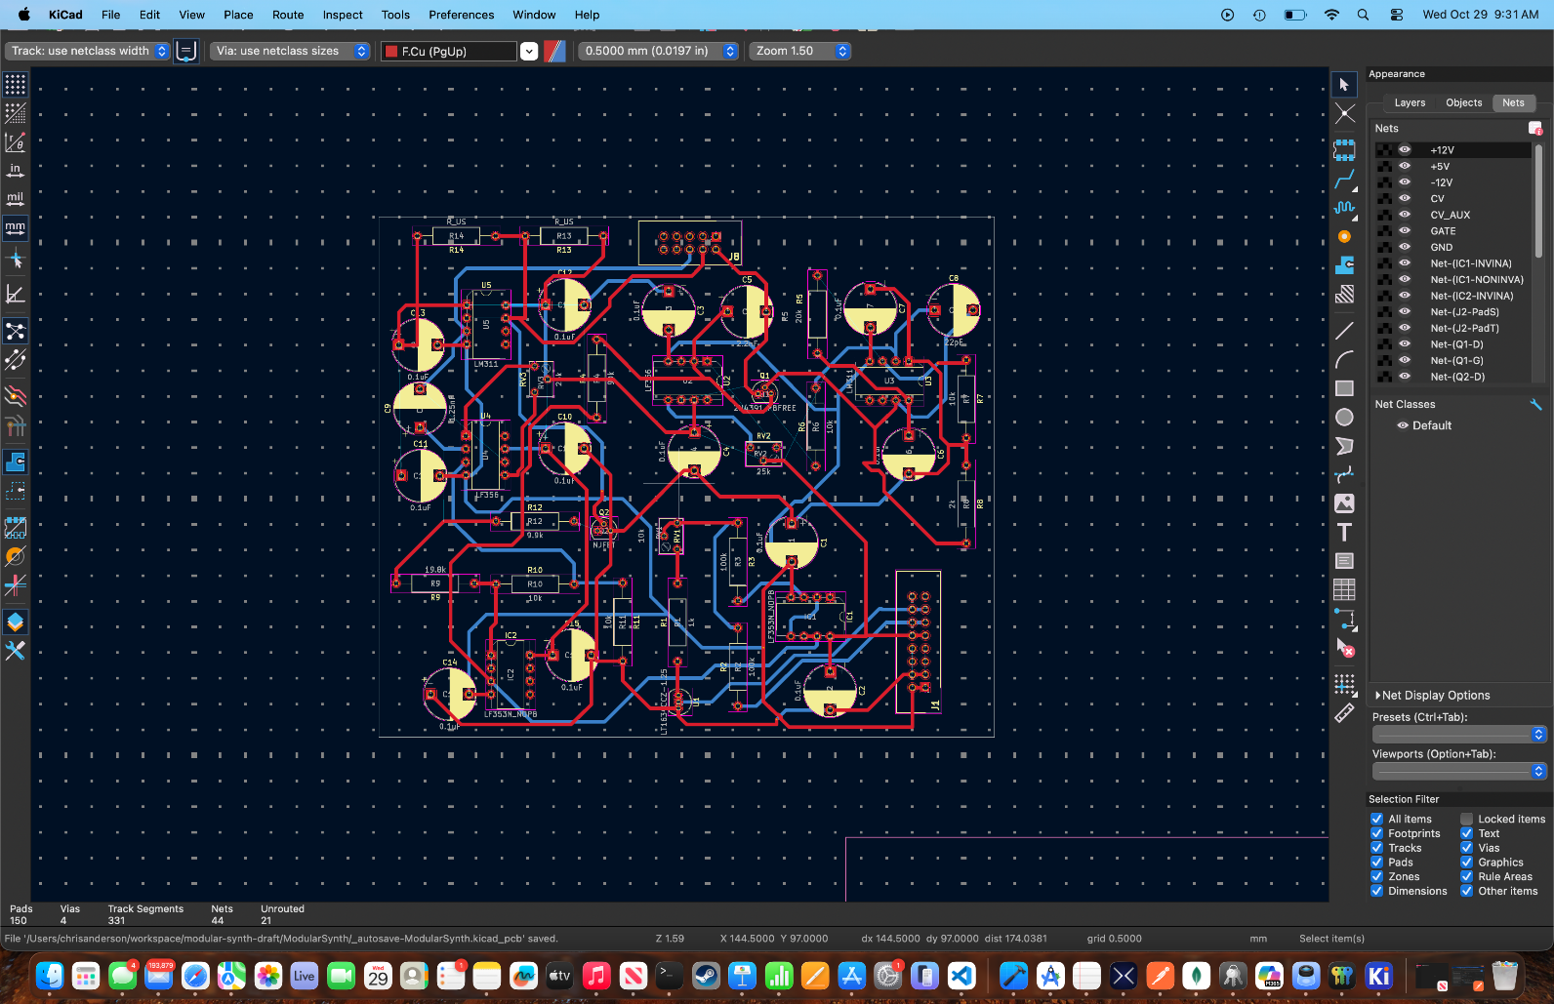Open the F.Cu layer selector dropdown

tap(528, 52)
